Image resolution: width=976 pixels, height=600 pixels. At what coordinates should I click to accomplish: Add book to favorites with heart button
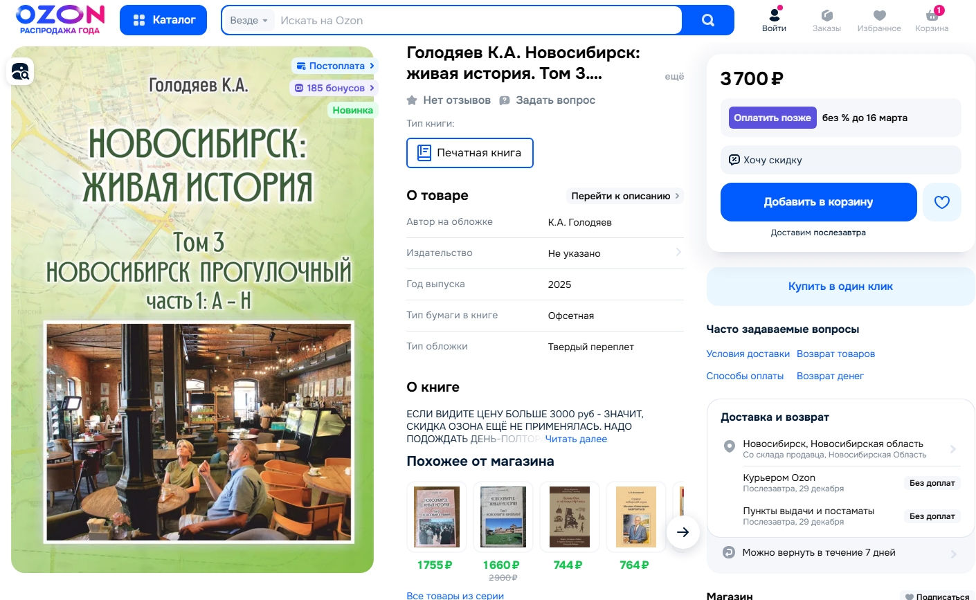942,202
